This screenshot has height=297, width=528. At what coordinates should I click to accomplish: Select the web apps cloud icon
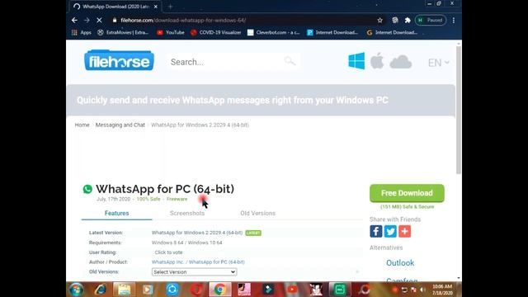tap(401, 62)
